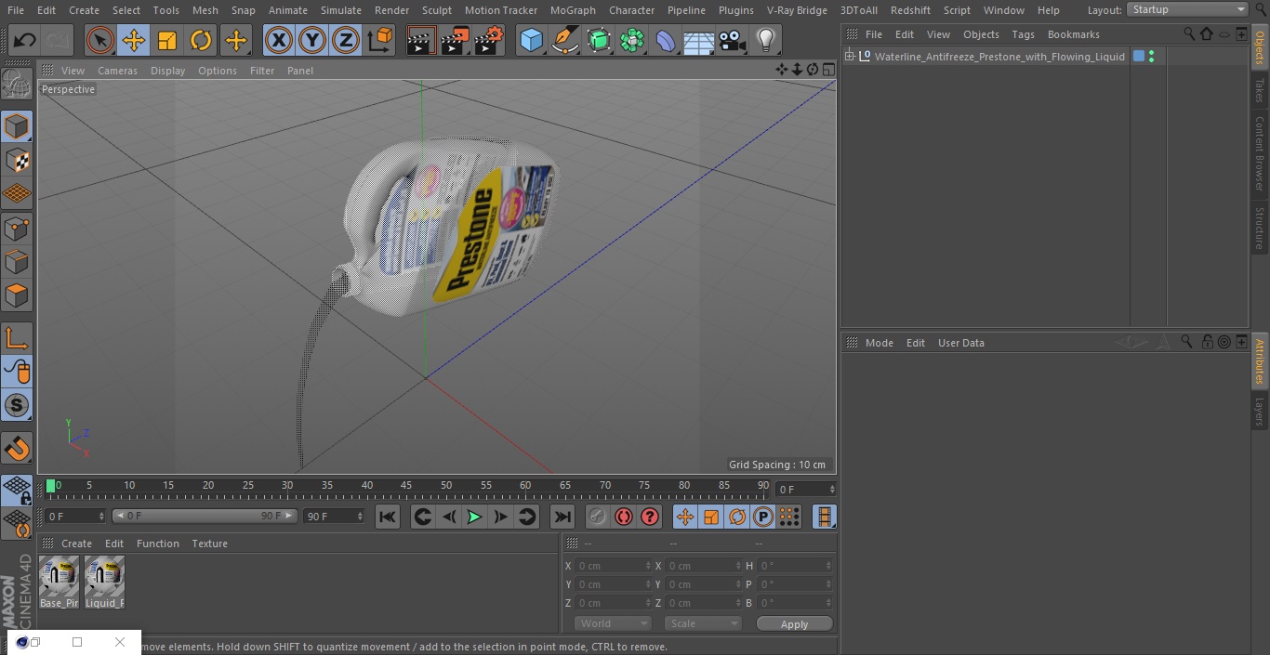Toggle Autokeying button
1270x655 pixels.
point(624,517)
